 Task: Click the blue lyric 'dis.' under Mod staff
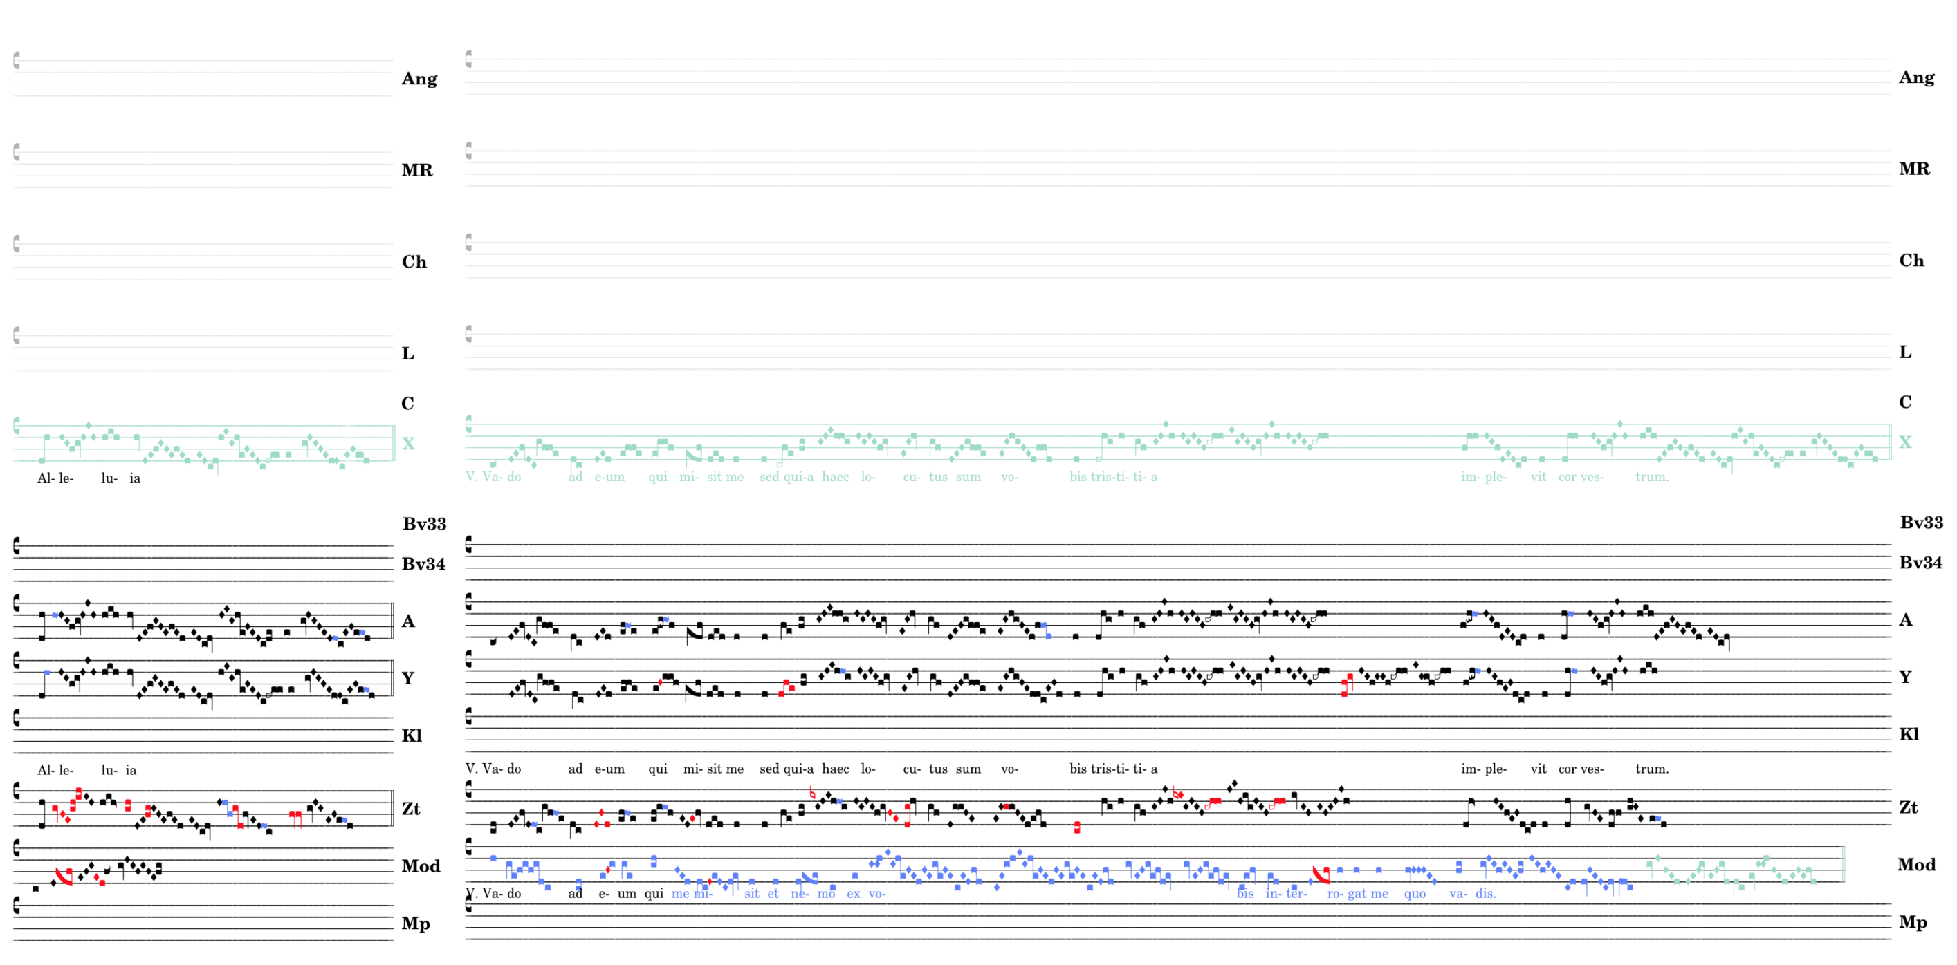(x=1485, y=894)
